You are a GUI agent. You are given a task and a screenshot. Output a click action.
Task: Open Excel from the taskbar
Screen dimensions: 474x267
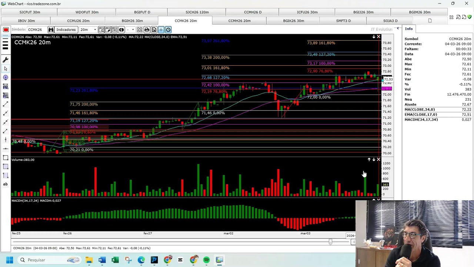[x=115, y=260]
